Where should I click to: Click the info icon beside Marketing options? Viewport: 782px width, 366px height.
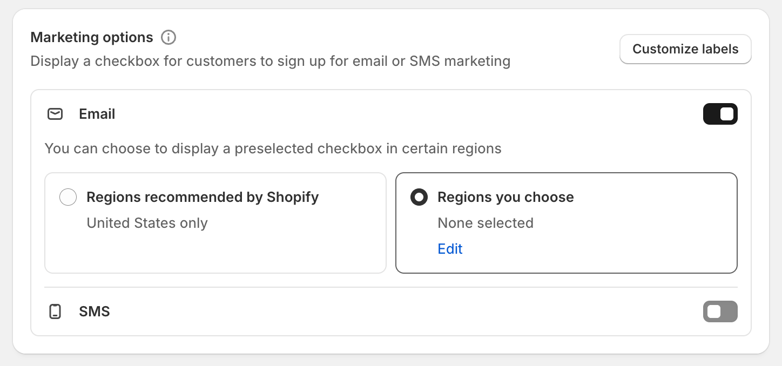click(168, 37)
